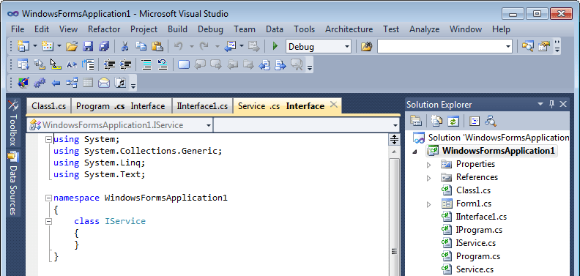The height and width of the screenshot is (276, 580).
Task: Collapse the WindowsFormsApplication1 project node
Action: (x=414, y=152)
